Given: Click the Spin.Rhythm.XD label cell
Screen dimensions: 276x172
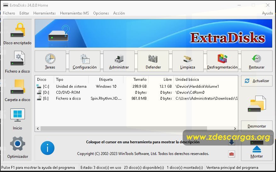Looking at the screenshot, I should (106, 98).
